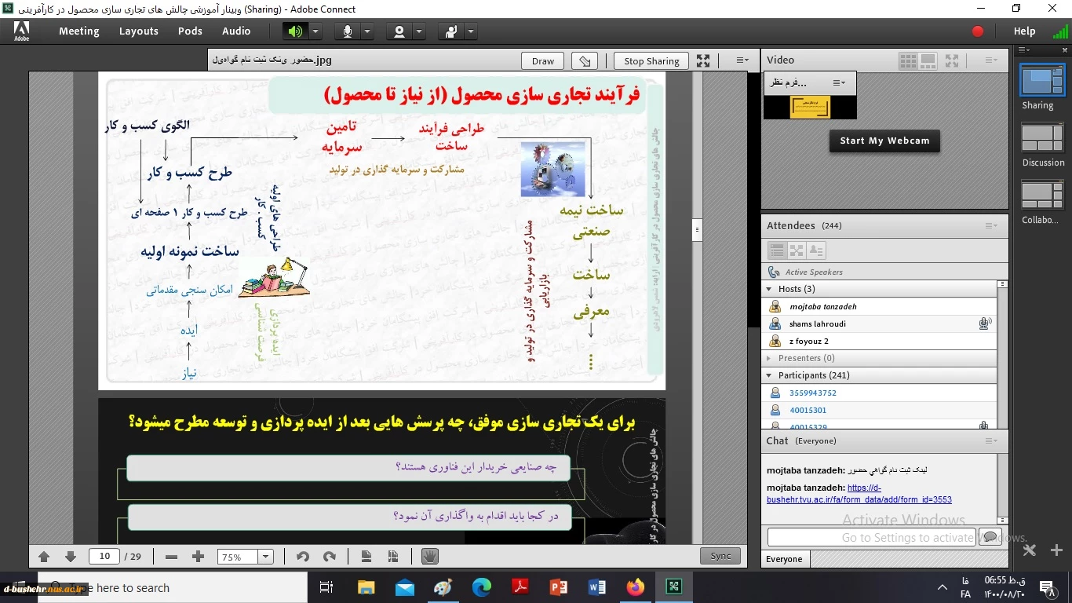
Task: Expand the Presenters (0) group
Action: point(770,358)
